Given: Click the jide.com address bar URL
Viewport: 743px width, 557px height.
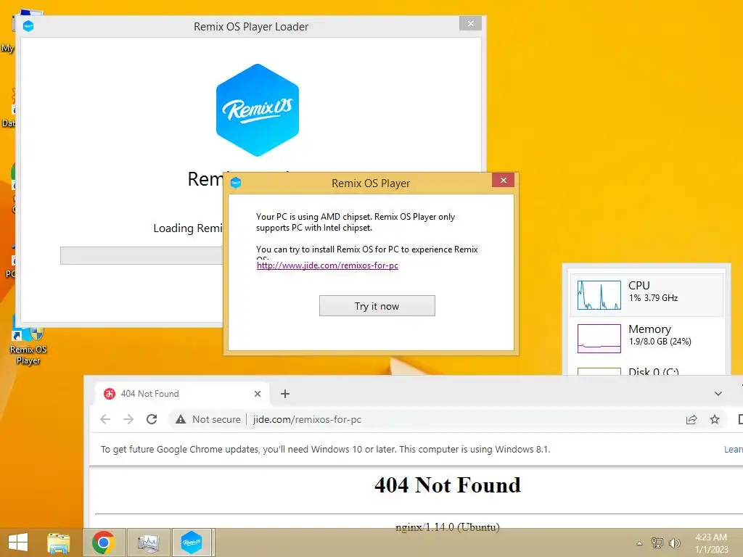Looking at the screenshot, I should (x=307, y=419).
